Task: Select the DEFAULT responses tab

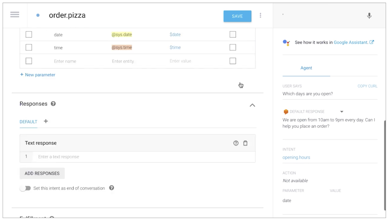Action: click(28, 122)
